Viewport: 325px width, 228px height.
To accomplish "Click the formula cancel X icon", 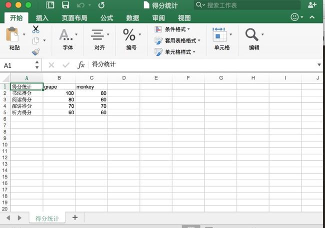I will pyautogui.click(x=51, y=65).
